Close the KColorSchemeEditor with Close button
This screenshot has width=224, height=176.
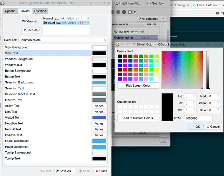coord(101,171)
